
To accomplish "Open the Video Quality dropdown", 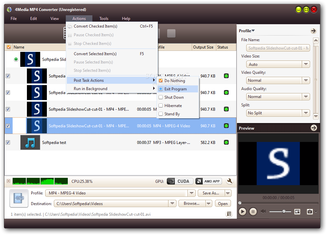I will point(306,80).
